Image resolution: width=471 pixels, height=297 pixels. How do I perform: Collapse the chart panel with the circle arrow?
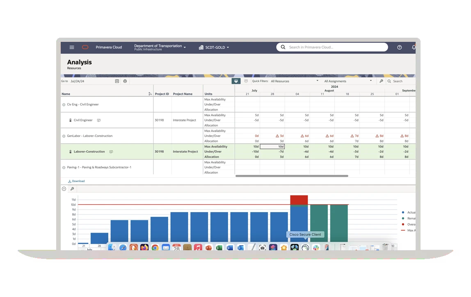(64, 189)
